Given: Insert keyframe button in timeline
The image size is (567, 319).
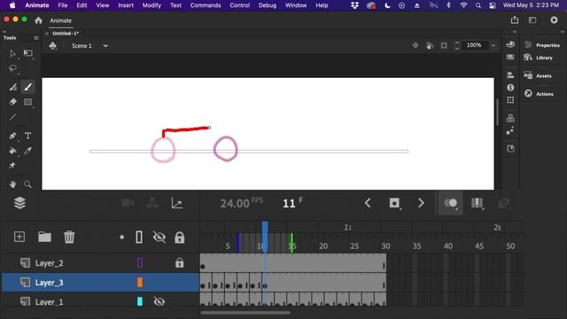Looking at the screenshot, I should (x=394, y=203).
